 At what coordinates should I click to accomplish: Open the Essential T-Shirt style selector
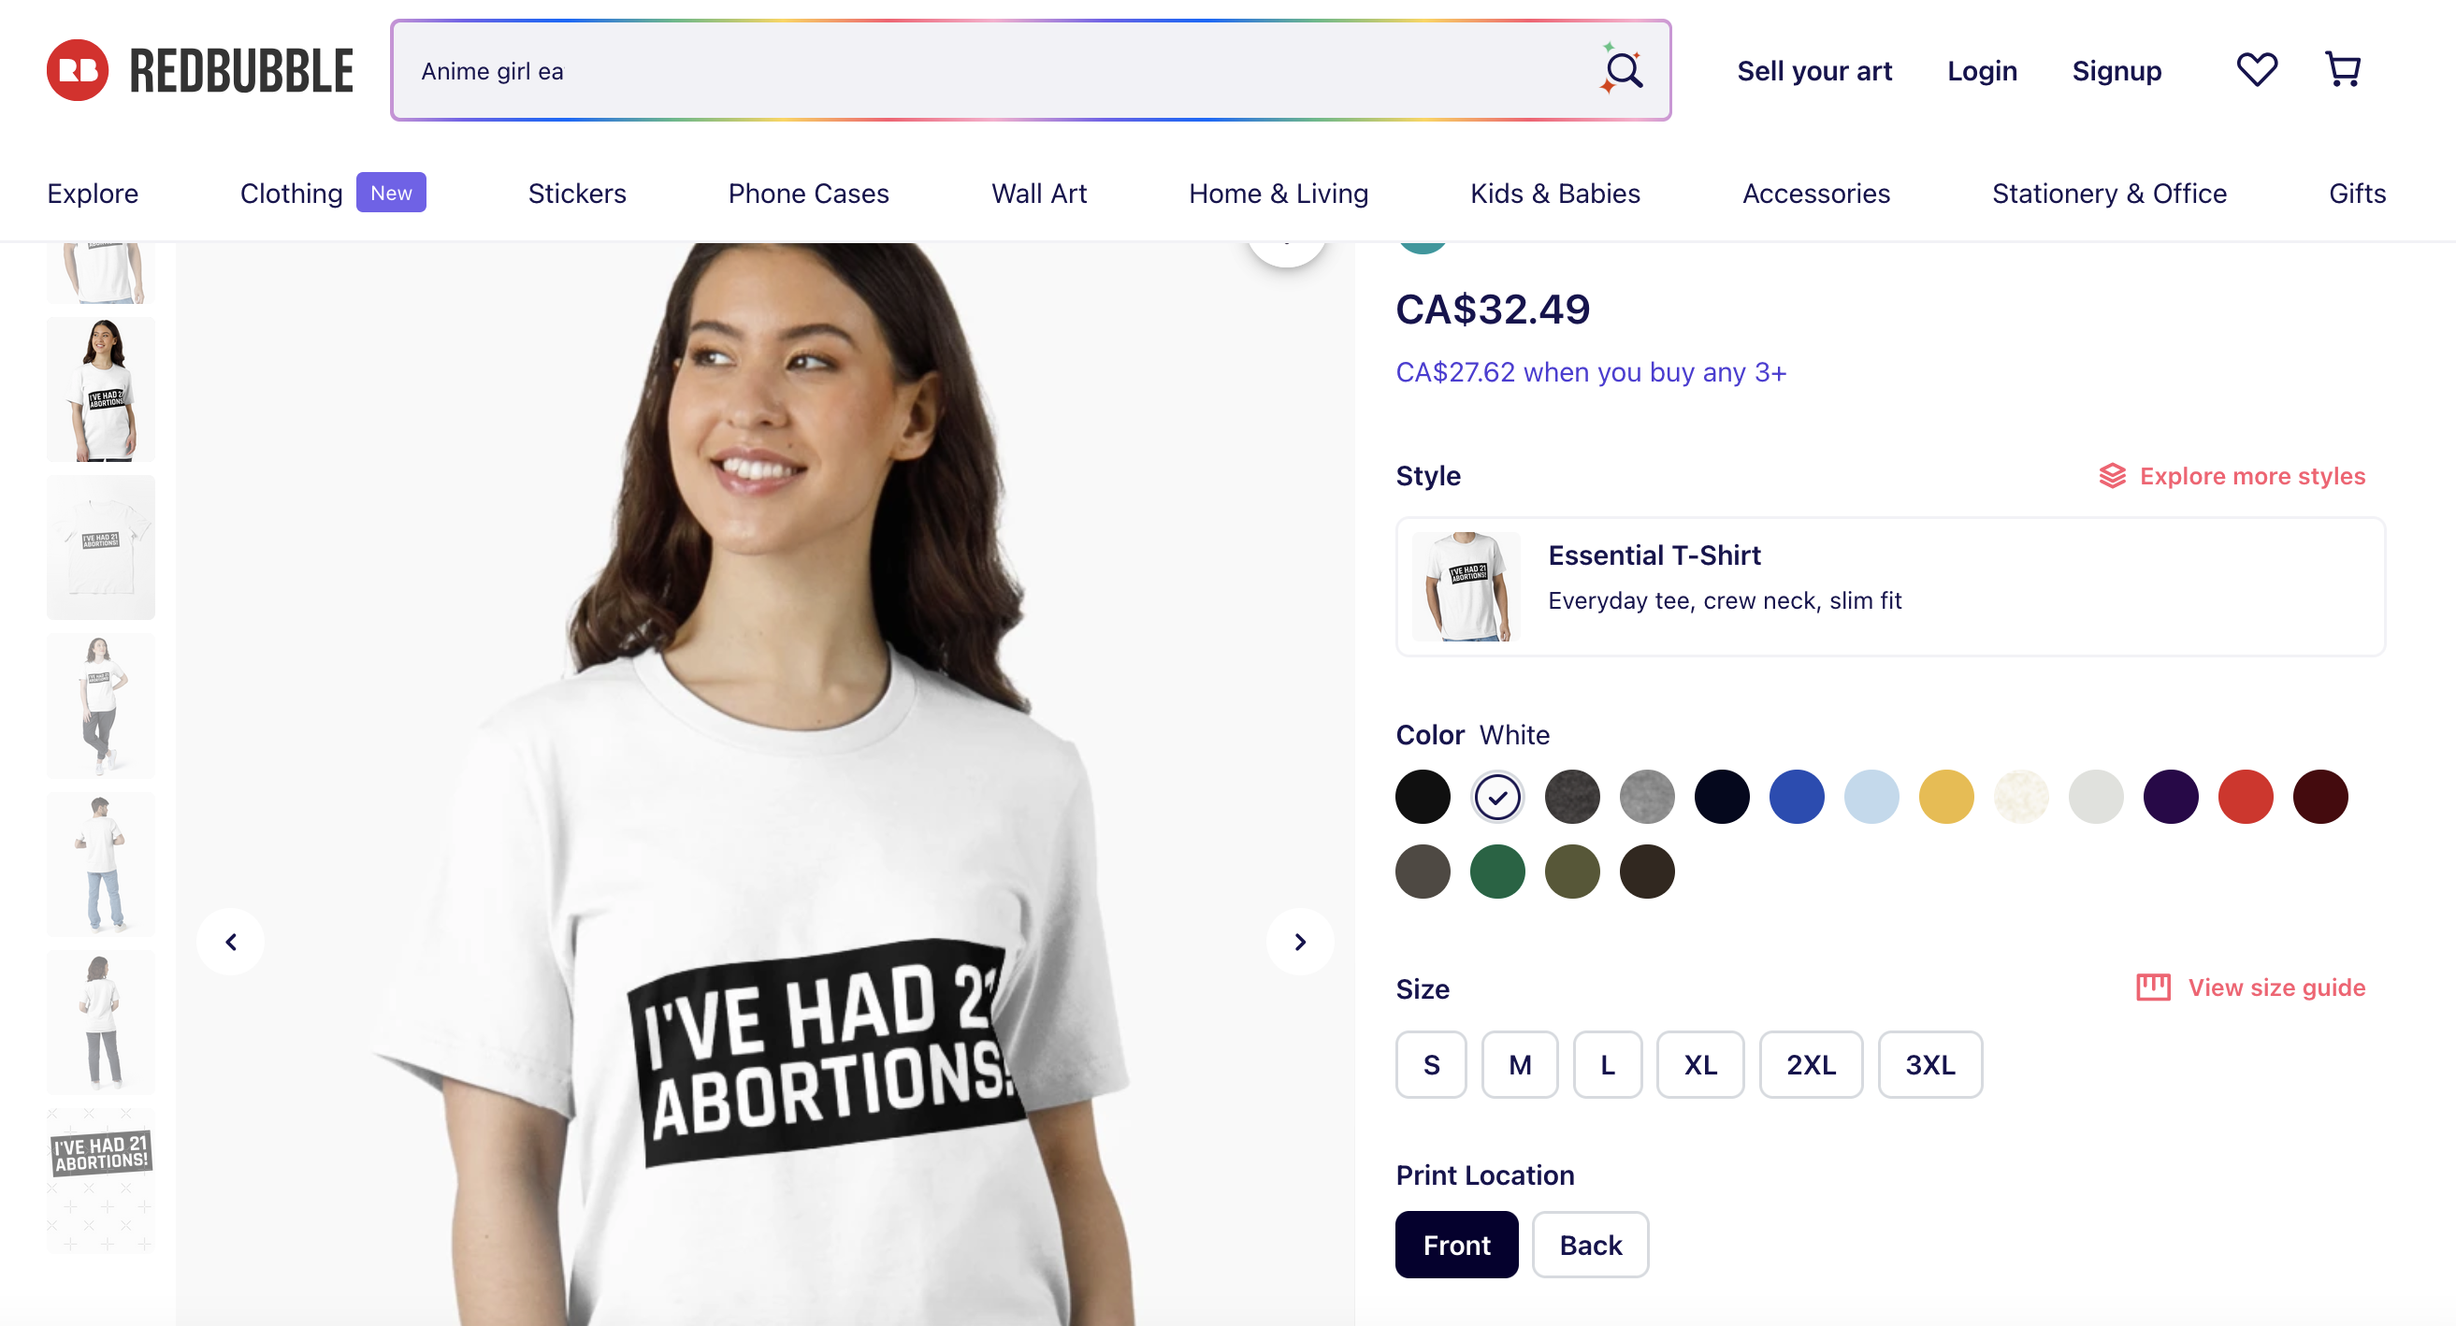1889,586
